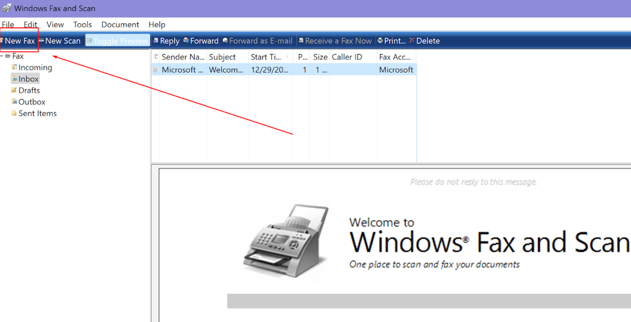This screenshot has height=322, width=631.
Task: Print the selected fax
Action: point(392,41)
